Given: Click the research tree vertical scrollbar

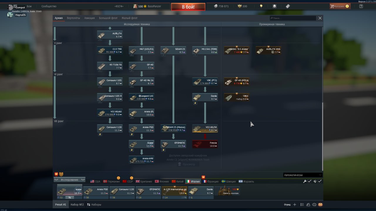Looking at the screenshot, I should click(323, 136).
